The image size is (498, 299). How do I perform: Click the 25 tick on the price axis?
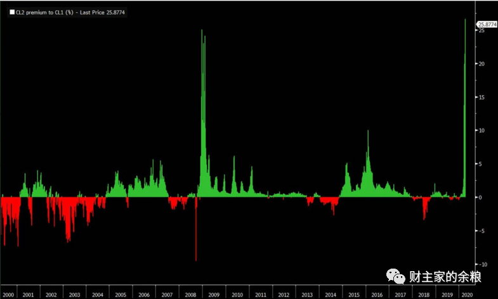click(482, 30)
